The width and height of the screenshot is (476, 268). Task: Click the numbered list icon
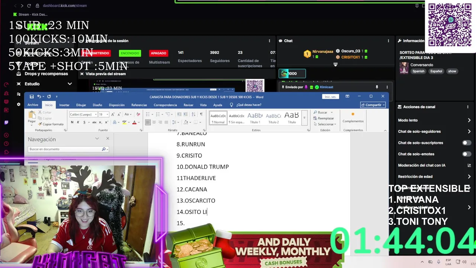point(159,114)
